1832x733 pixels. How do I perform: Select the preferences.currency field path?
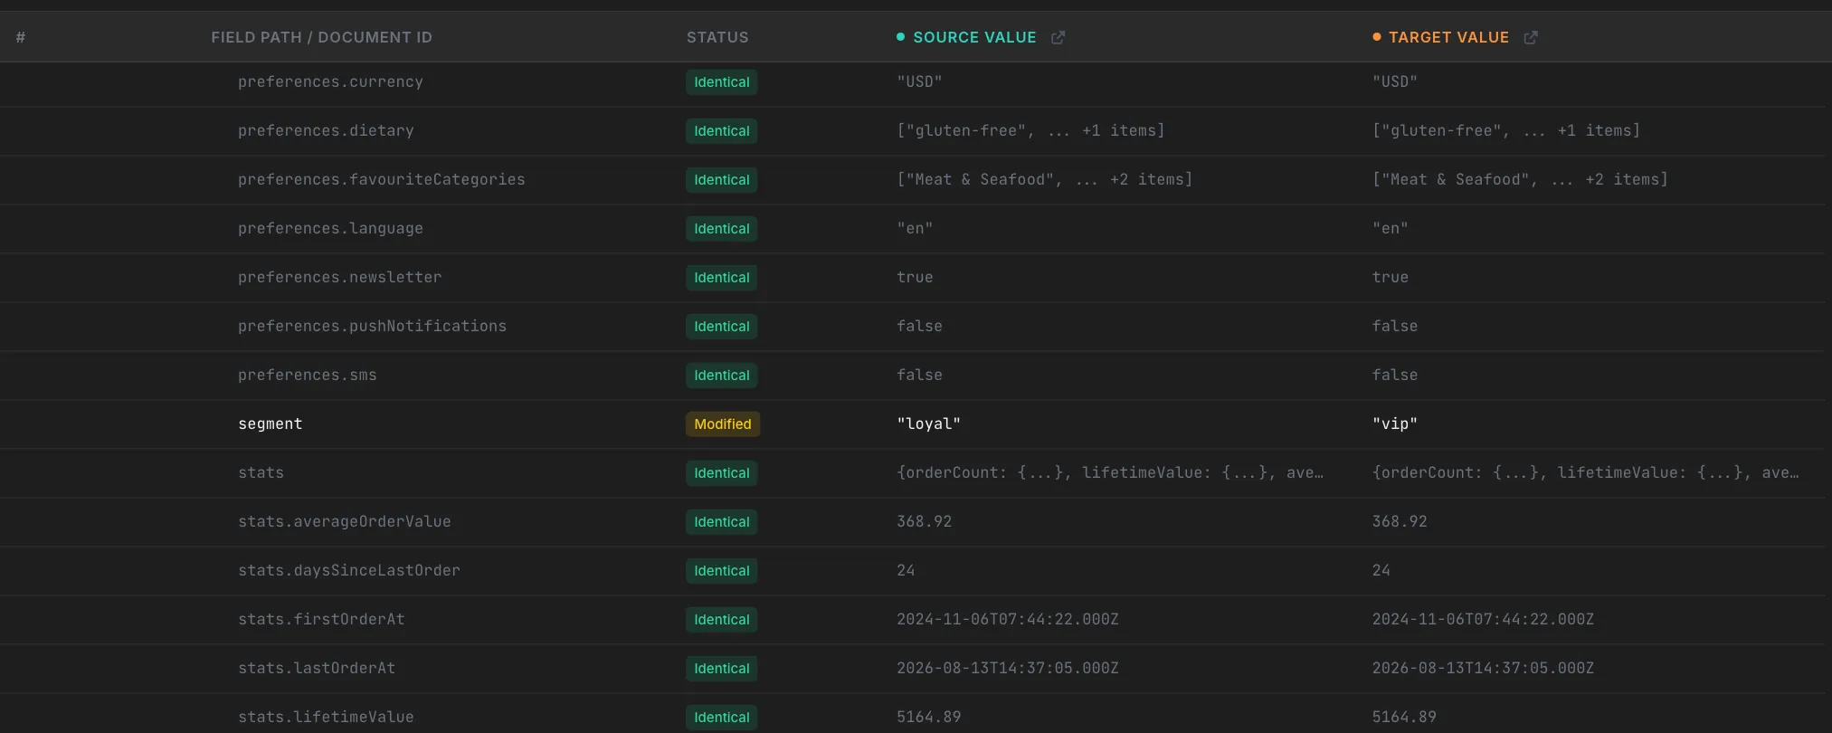pos(330,81)
